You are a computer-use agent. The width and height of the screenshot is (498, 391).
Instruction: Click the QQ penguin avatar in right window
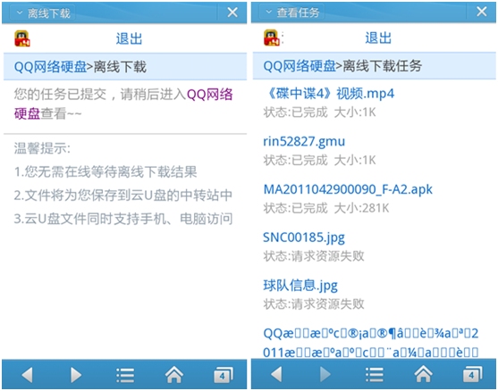tap(272, 37)
